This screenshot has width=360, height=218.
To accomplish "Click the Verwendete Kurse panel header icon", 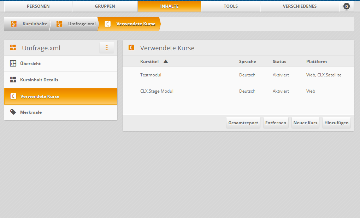I will (131, 48).
